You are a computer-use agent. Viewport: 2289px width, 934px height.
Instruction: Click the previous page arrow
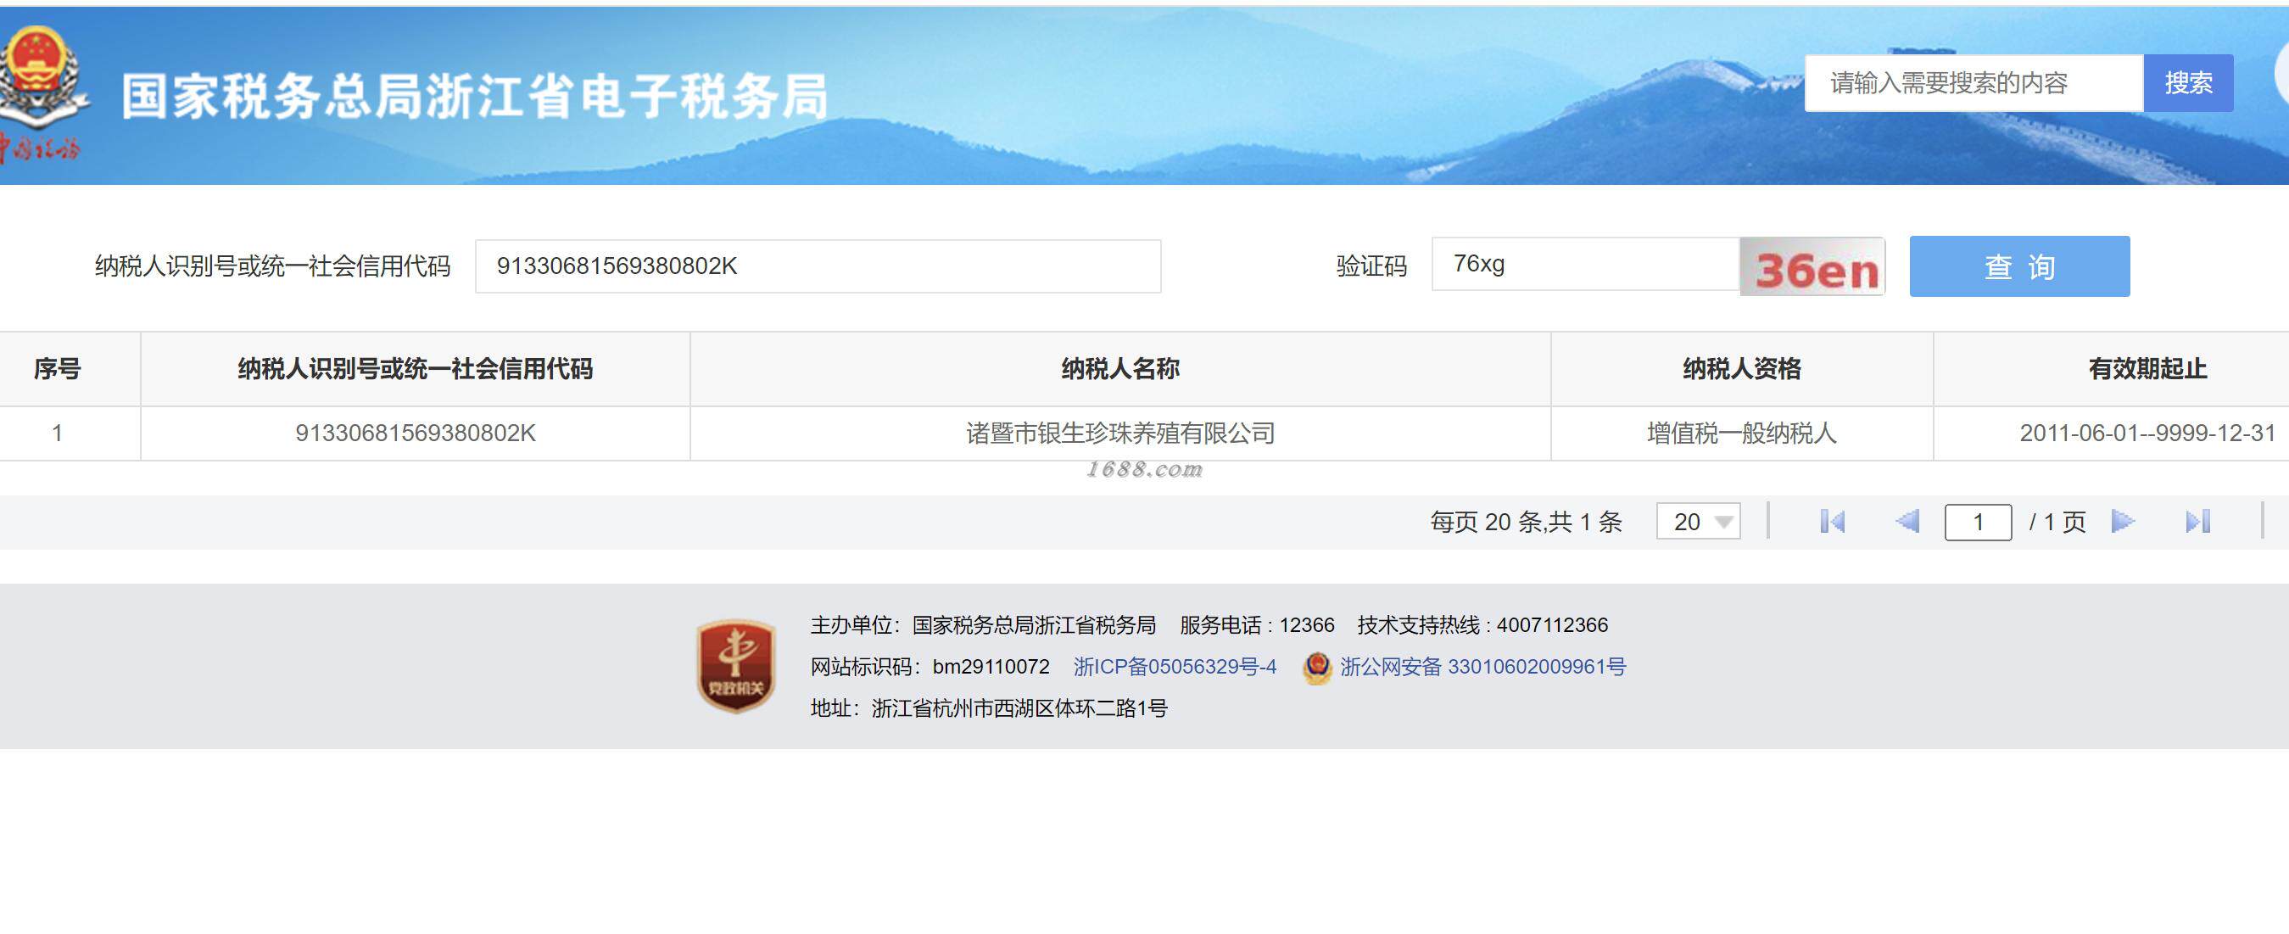(x=1907, y=522)
